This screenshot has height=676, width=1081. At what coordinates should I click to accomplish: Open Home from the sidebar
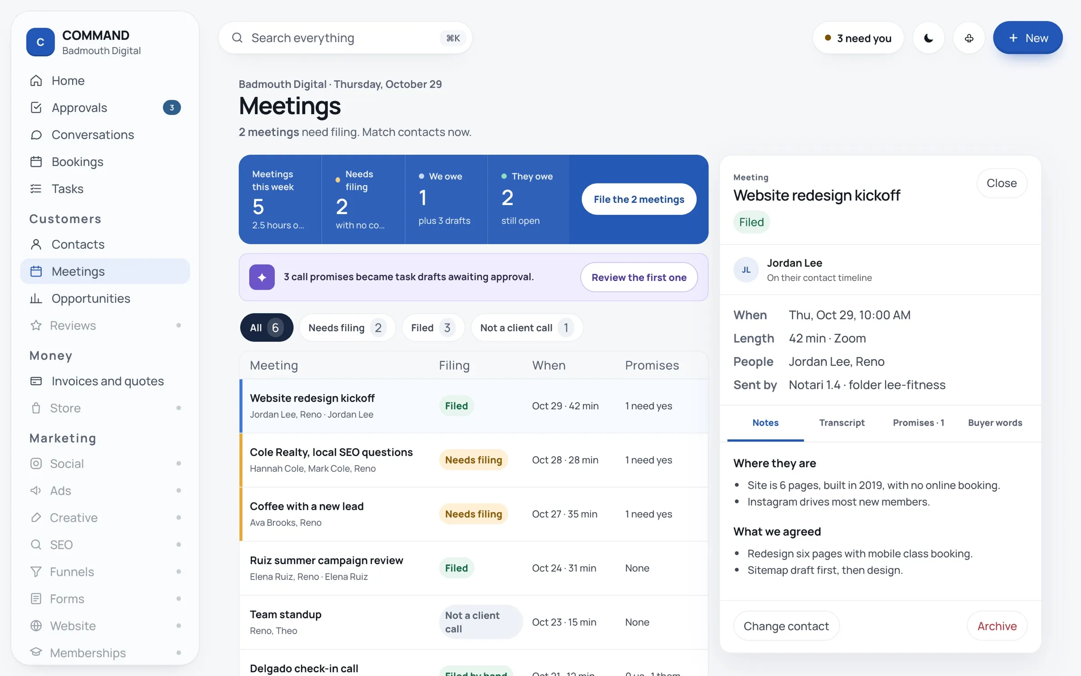105,81
